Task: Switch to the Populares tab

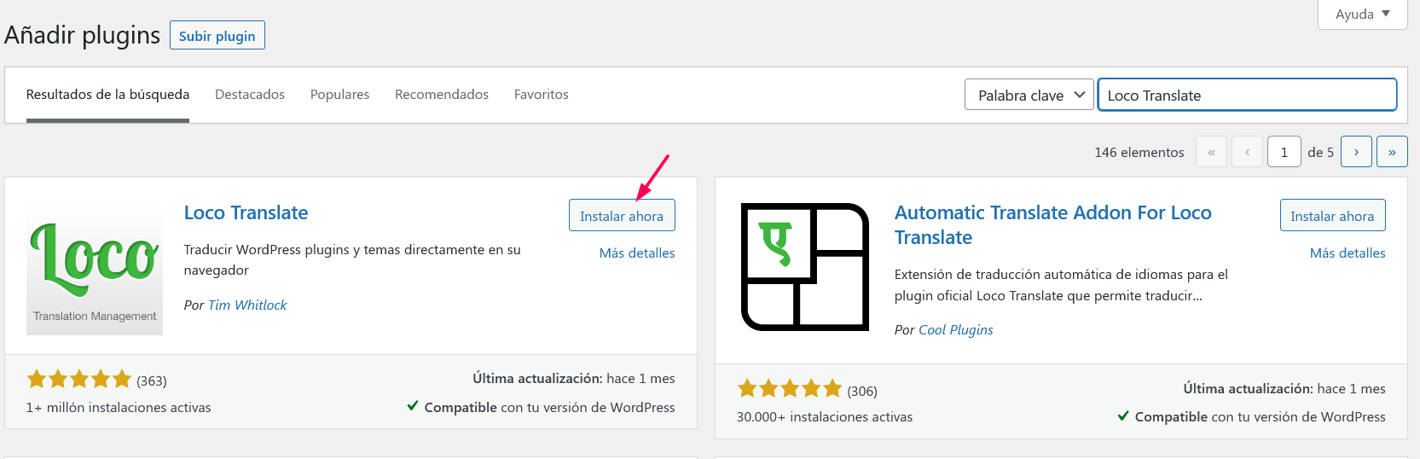Action: point(339,95)
